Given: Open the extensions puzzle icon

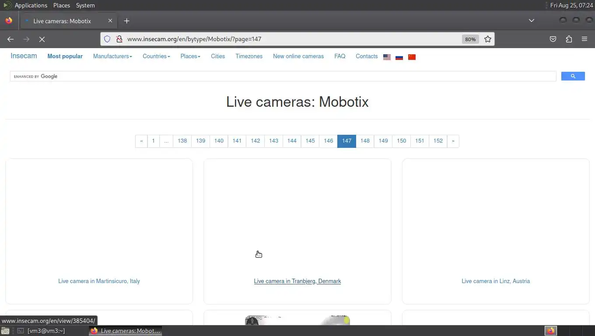Looking at the screenshot, I should [x=569, y=39].
